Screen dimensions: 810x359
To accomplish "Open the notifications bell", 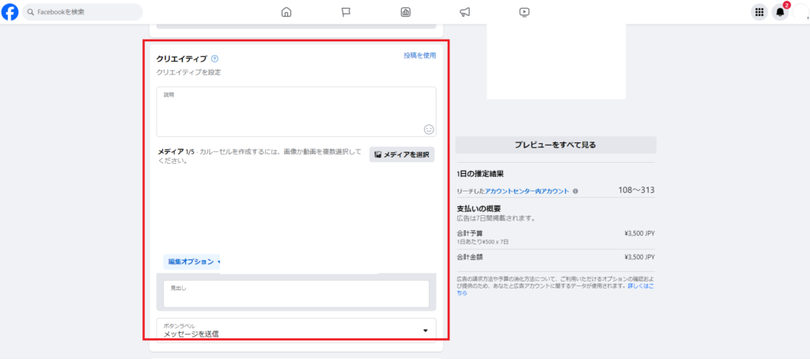I will pos(780,12).
